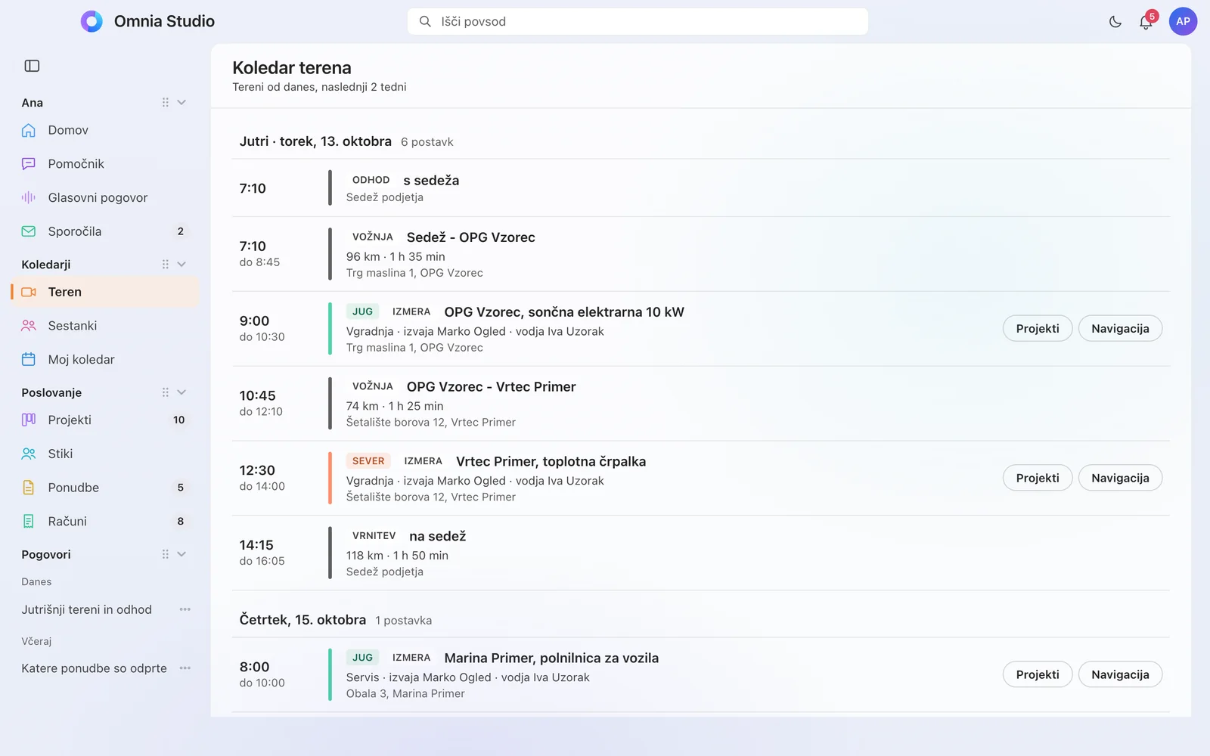
Task: Open Moj koledar in the sidebar
Action: point(105,359)
